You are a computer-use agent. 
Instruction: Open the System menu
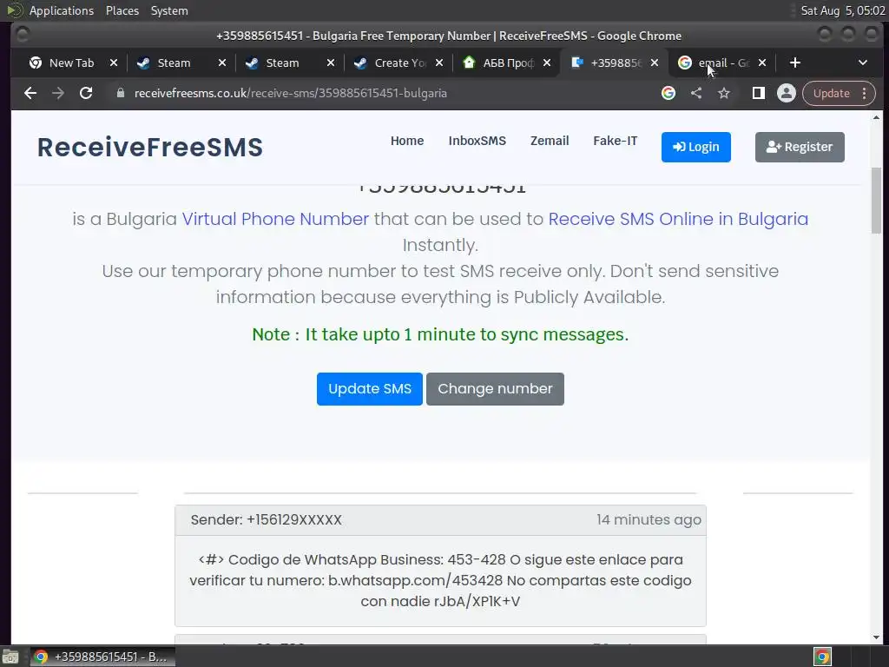coord(169,10)
